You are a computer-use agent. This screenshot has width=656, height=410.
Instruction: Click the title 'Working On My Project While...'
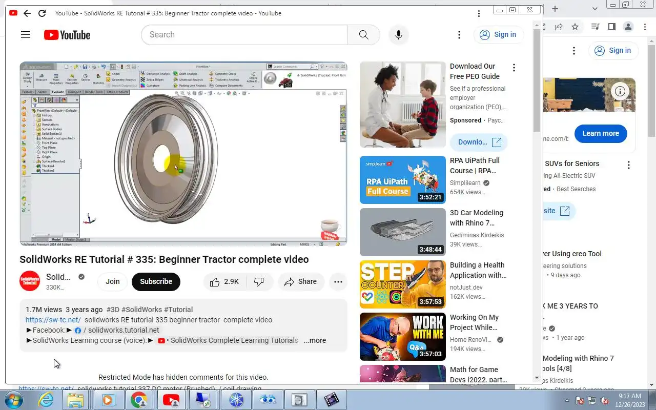474,322
